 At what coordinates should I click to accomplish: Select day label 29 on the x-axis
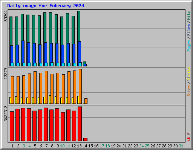click(x=170, y=146)
